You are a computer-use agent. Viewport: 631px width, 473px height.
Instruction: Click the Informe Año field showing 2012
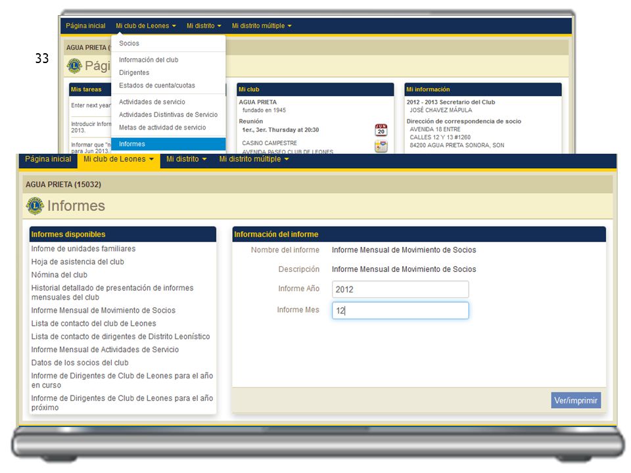(400, 290)
